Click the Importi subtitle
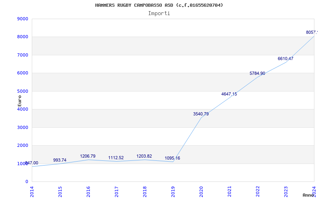Viewport: 318px width, 199px height. [x=159, y=13]
